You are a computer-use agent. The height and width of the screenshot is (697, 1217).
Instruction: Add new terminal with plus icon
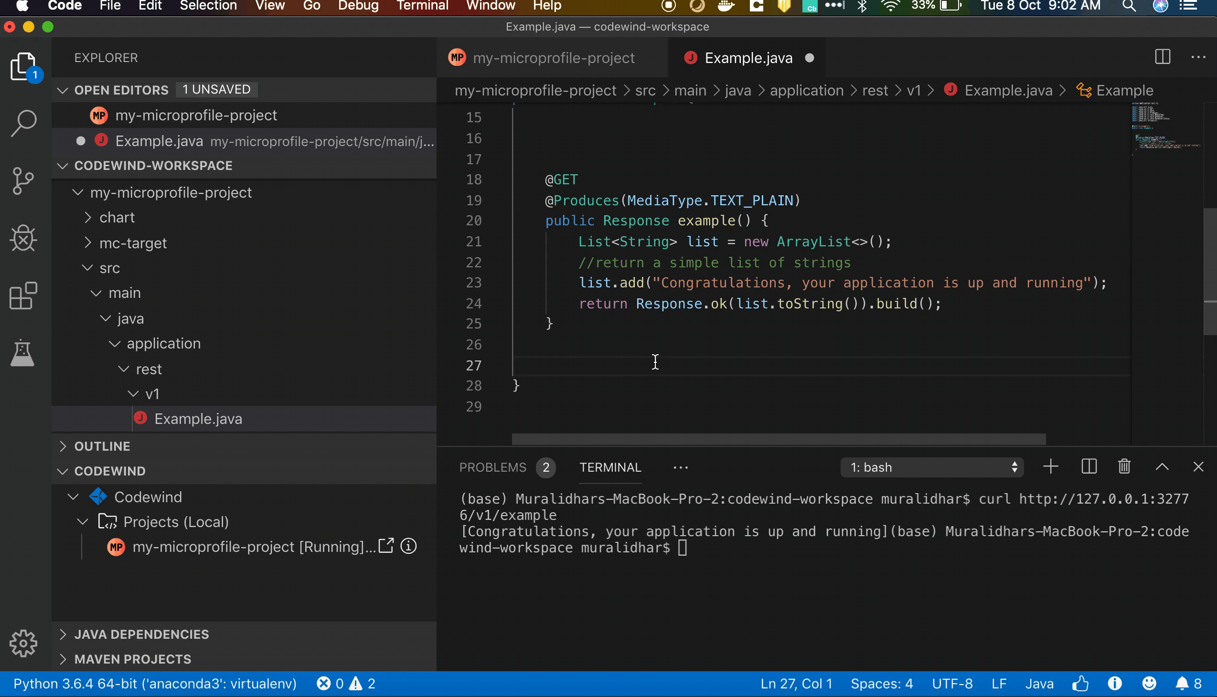coord(1051,467)
